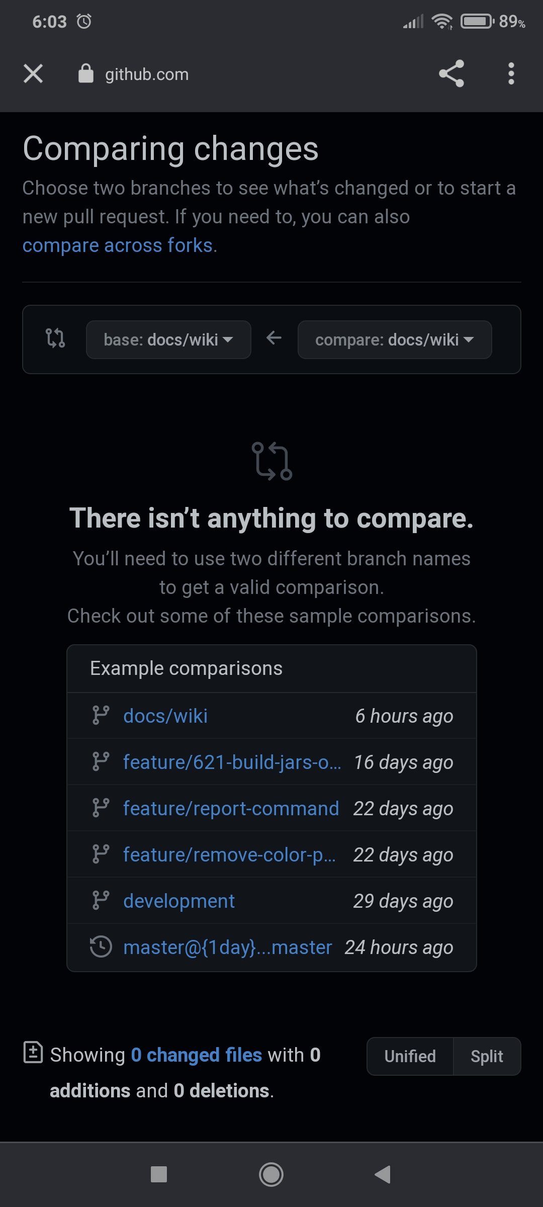Select the docs/wiki example comparison
543x1207 pixels.
tap(165, 716)
